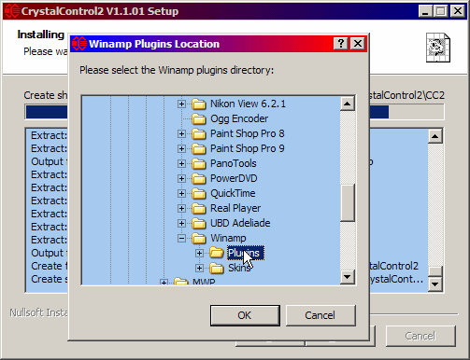Click the PanoTools folder icon
Viewport: 470px width, 360px height.
tap(199, 163)
